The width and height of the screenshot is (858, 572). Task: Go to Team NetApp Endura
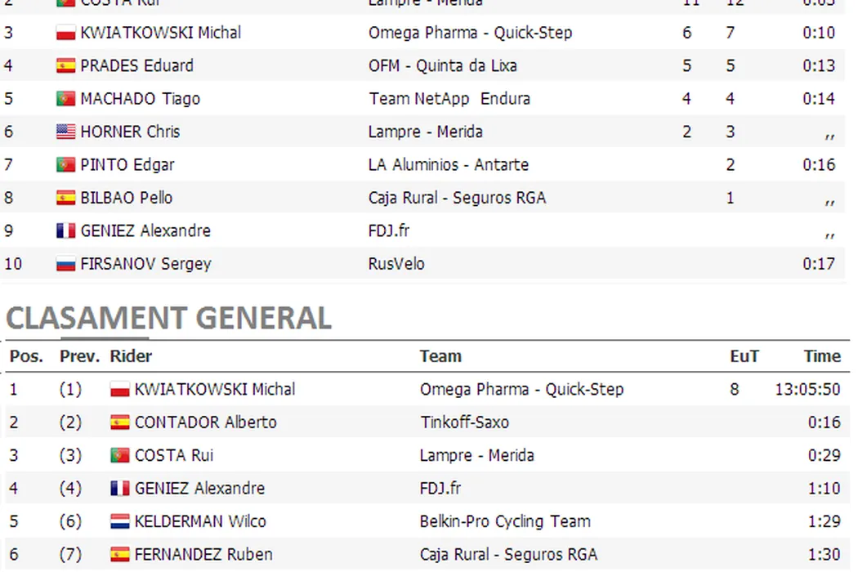449,99
